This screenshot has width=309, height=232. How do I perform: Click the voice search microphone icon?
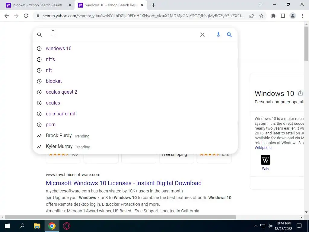pyautogui.click(x=218, y=35)
